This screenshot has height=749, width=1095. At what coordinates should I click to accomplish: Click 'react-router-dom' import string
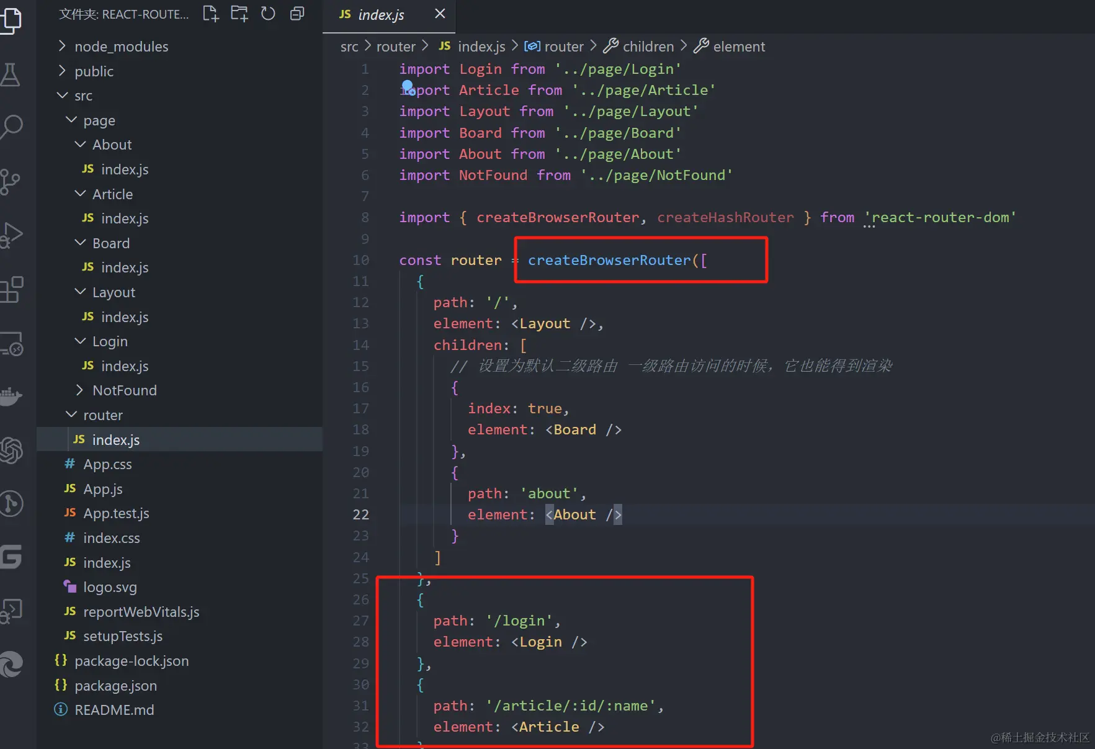(939, 217)
